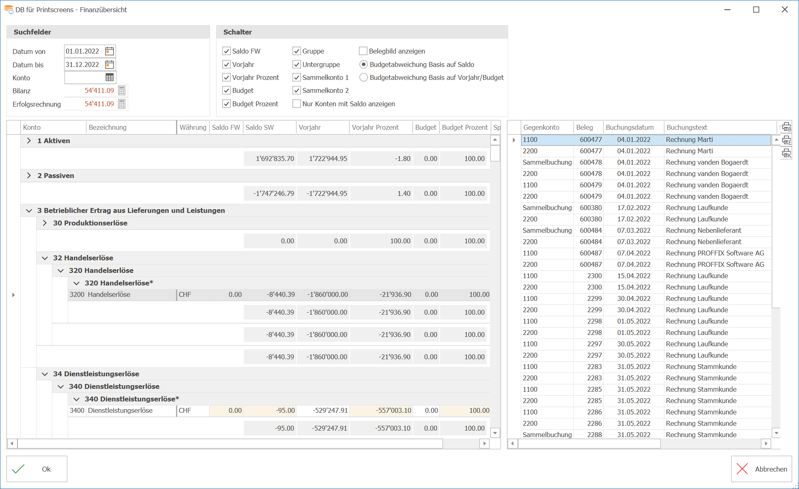
Task: Toggle the Sammelkonto 2 checkbox
Action: pyautogui.click(x=296, y=90)
